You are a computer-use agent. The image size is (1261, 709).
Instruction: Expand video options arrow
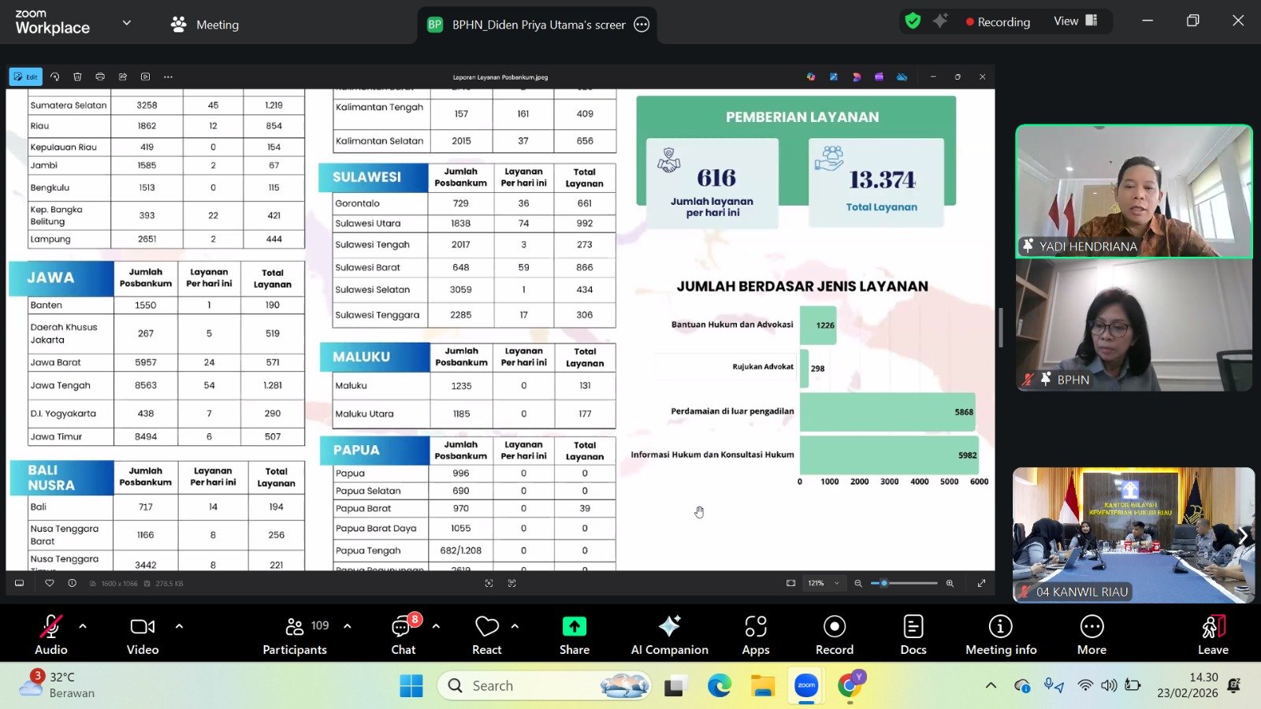click(179, 626)
